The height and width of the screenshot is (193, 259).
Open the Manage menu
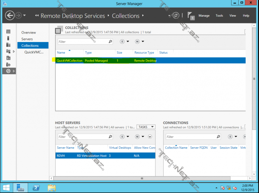click(x=204, y=15)
